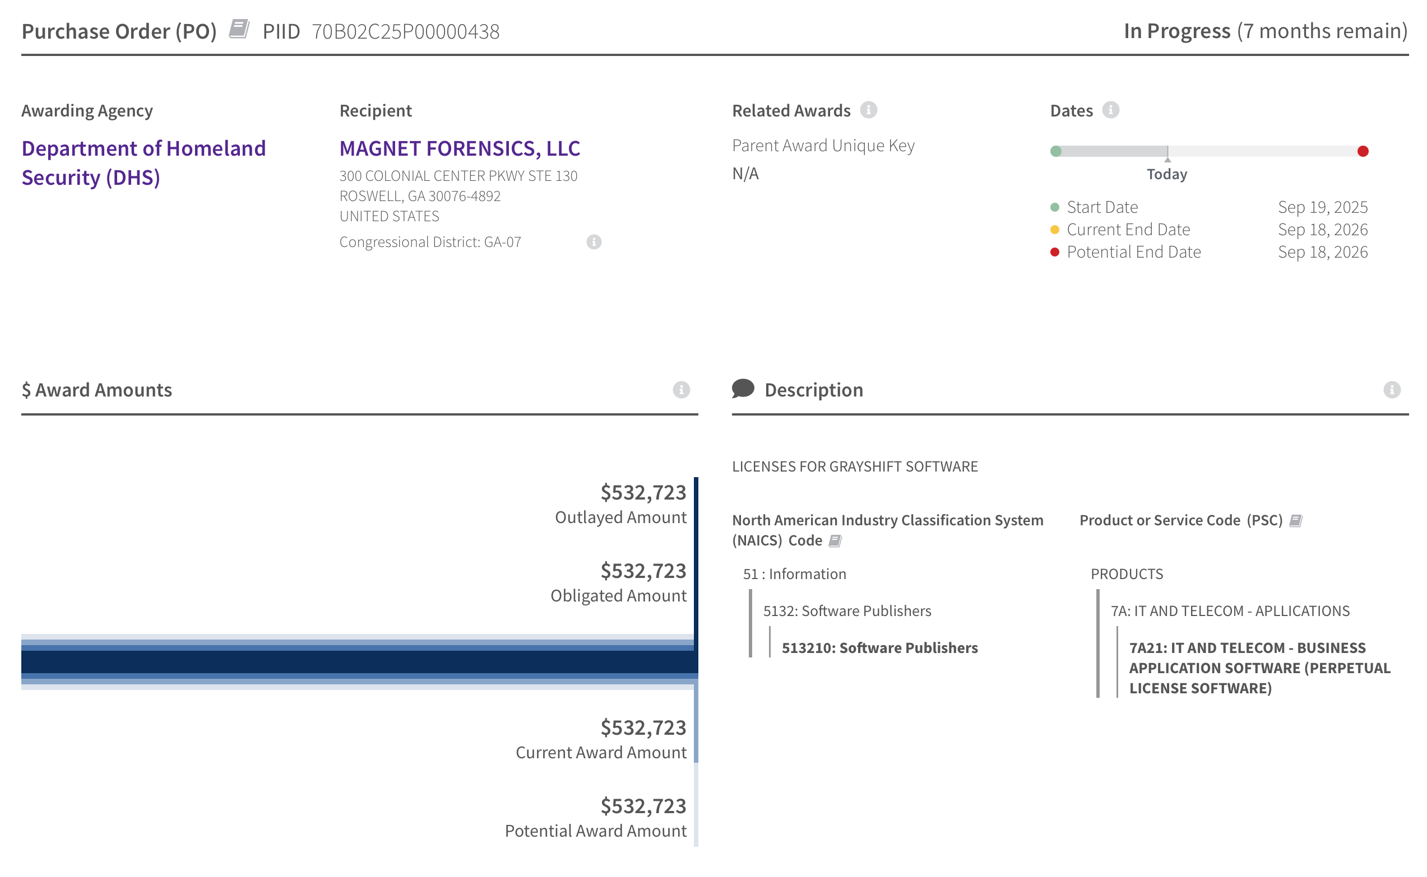1427x877 pixels.
Task: Click the red end date dot on timeline
Action: 1363,151
